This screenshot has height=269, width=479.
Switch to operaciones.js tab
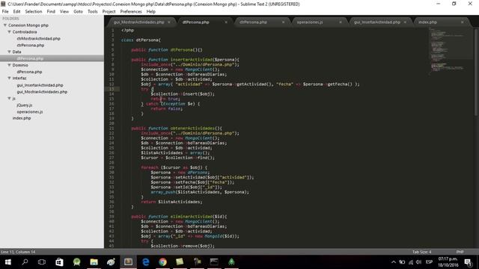tap(310, 22)
